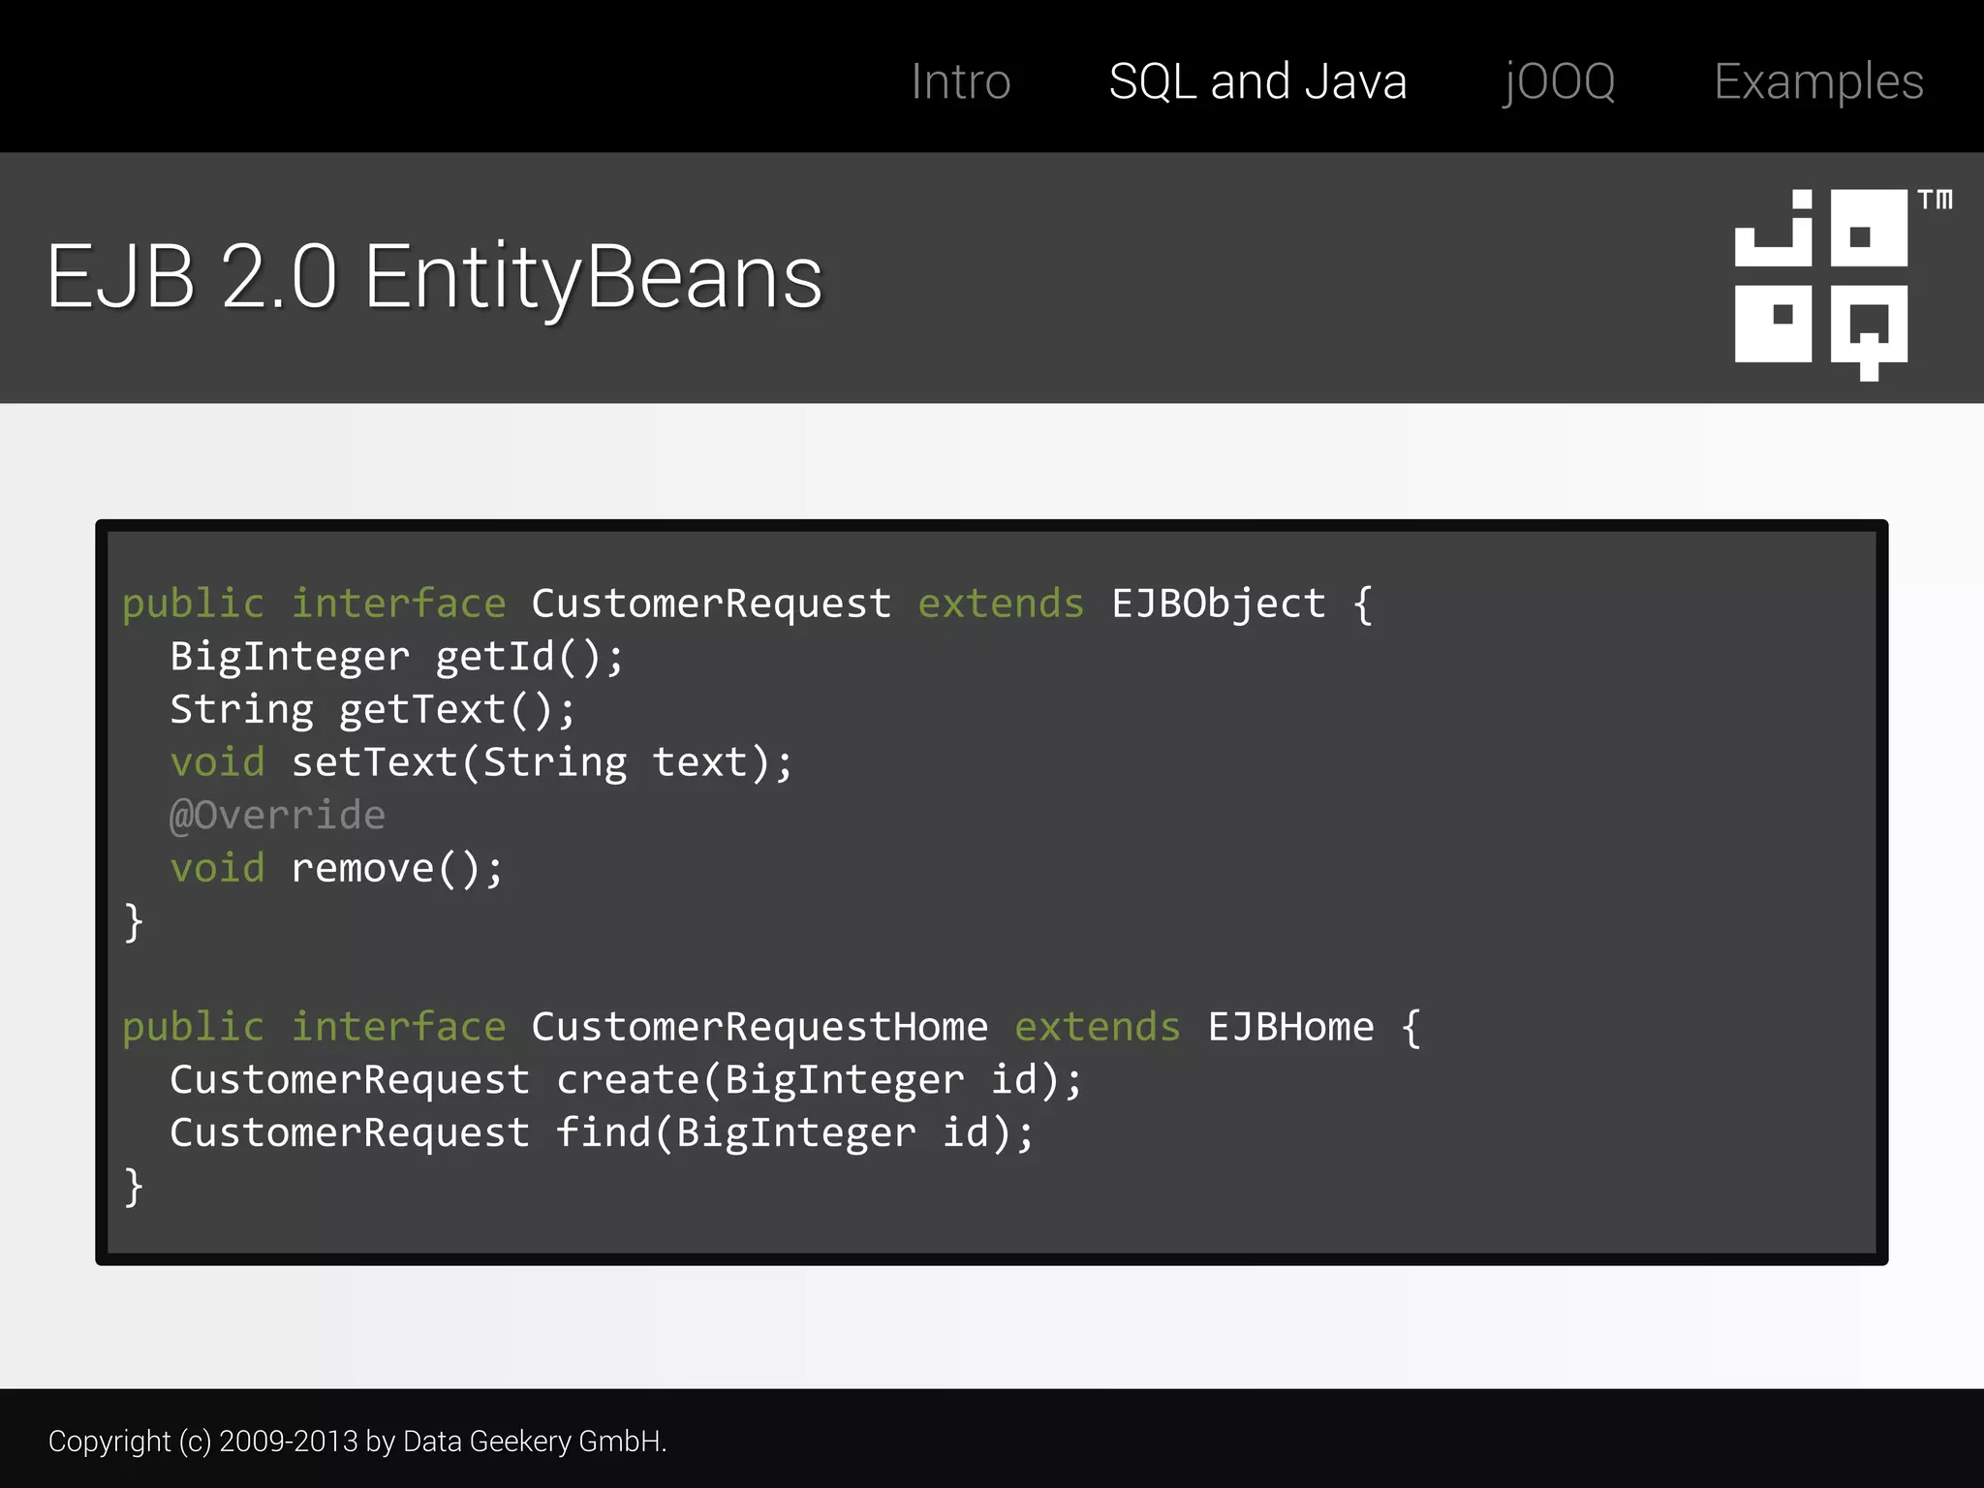The width and height of the screenshot is (1984, 1488).
Task: Switch to the Examples tab
Action: click(x=1818, y=83)
